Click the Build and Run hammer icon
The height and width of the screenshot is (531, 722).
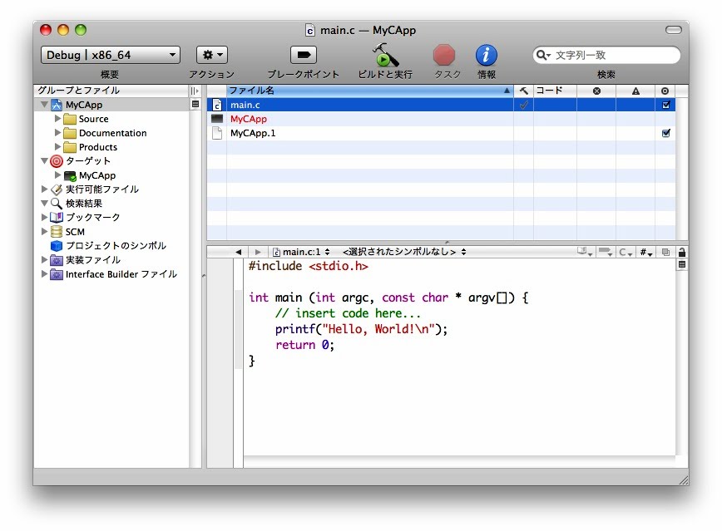384,55
